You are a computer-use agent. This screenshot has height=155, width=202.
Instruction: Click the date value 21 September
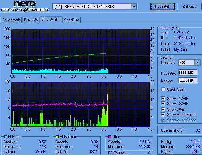(185, 44)
